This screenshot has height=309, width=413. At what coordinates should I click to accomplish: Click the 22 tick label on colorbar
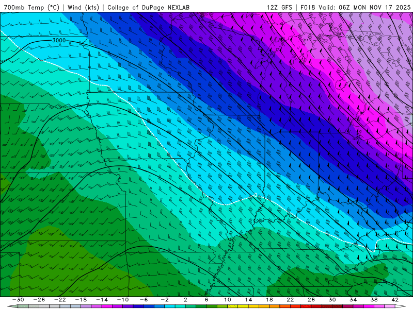coord(290,300)
